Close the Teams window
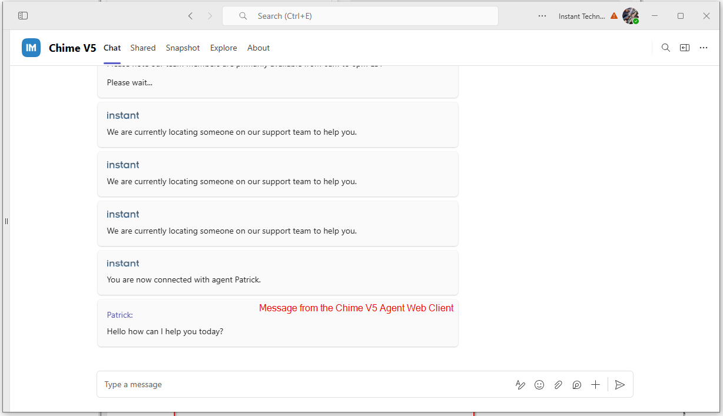 click(707, 16)
